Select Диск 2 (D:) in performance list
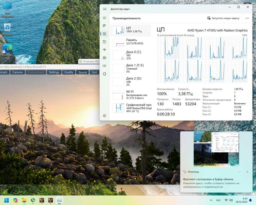Image resolution: width=256 pixels, height=205 pixels. pyautogui.click(x=130, y=82)
